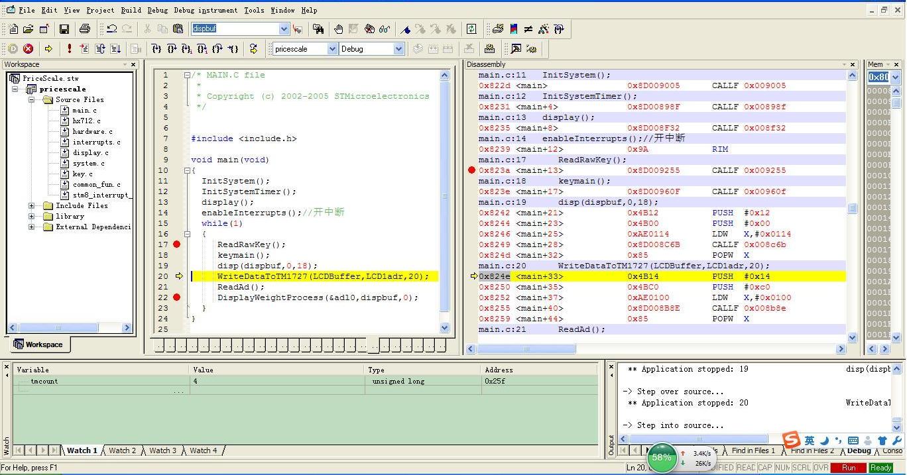Click the green refresh arrows icon
The width and height of the screenshot is (907, 475).
click(x=471, y=29)
